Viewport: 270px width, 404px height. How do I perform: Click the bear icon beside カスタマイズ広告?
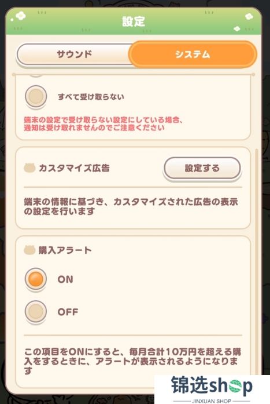pos(29,168)
